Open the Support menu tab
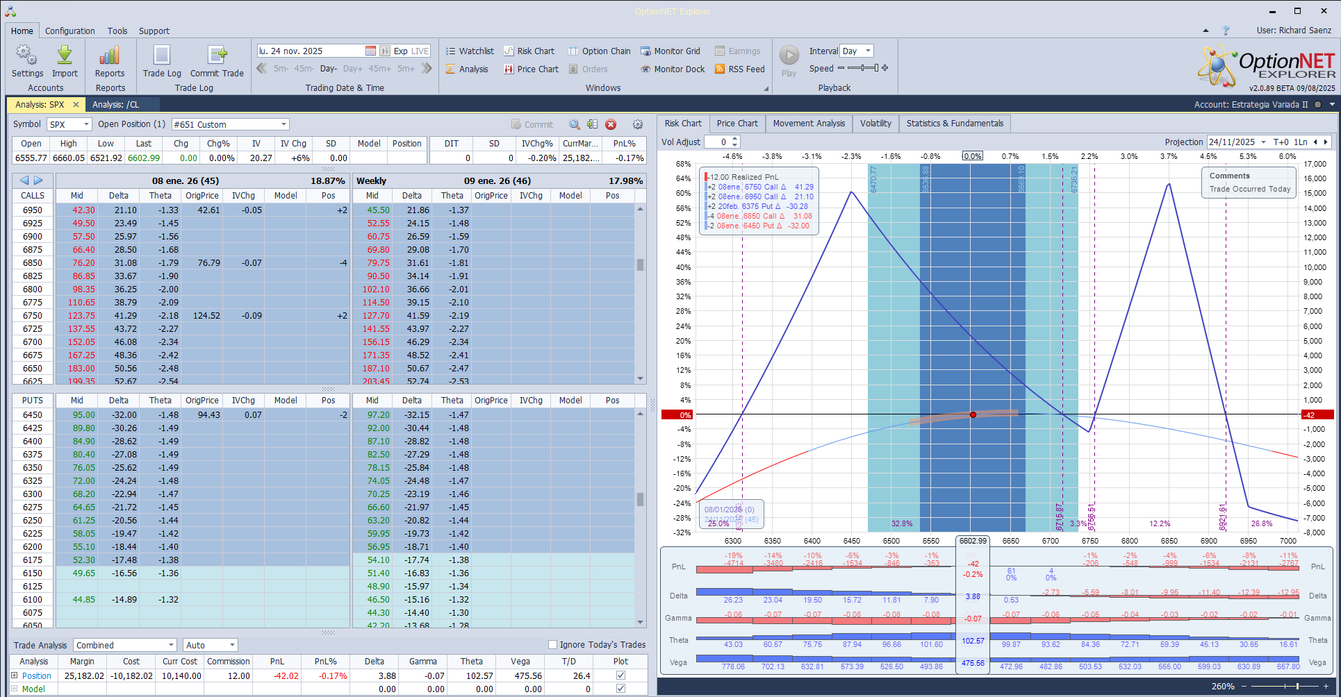Image resolution: width=1341 pixels, height=697 pixels. pos(154,31)
